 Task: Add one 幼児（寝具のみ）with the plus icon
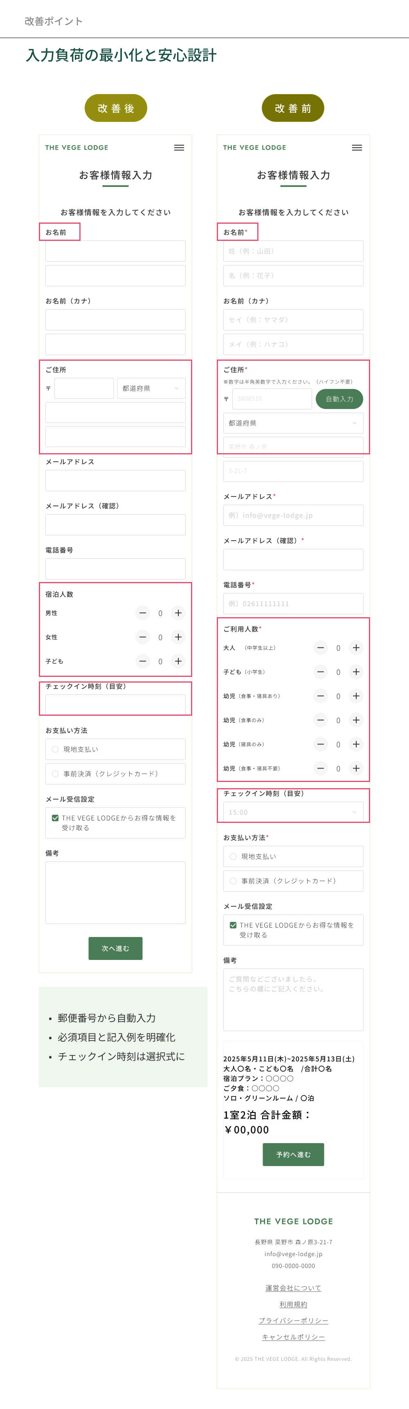coord(356,744)
